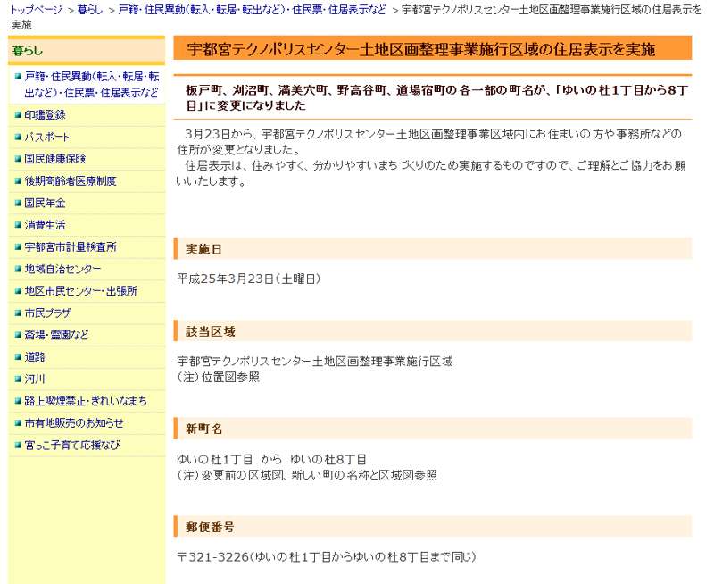The height and width of the screenshot is (584, 714).
Task: Click the text (注)位置図参照
Action: (x=219, y=377)
